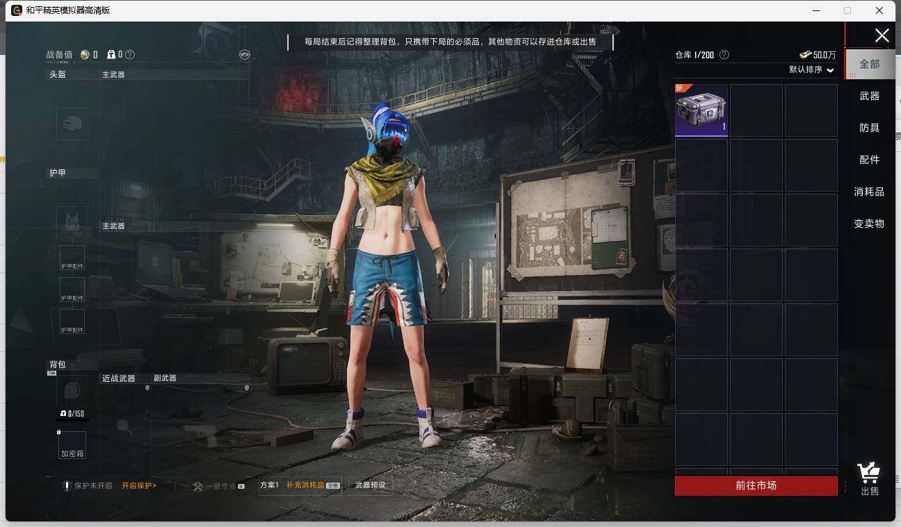Click the 护甲 section label

coord(58,173)
